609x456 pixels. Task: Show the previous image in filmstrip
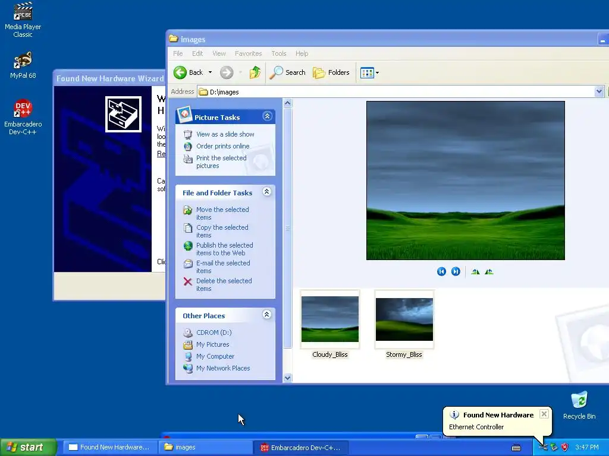click(441, 271)
